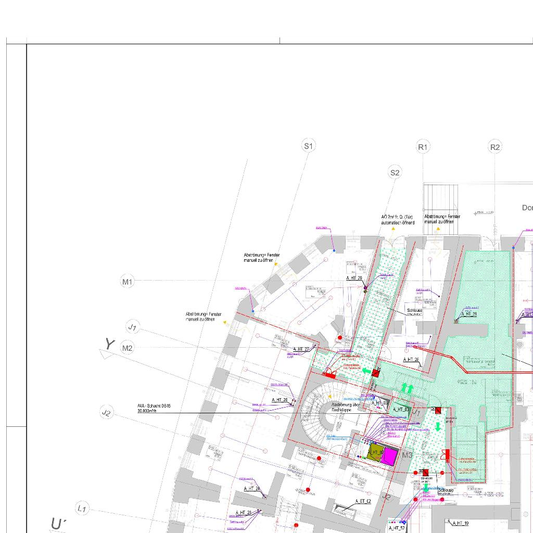Select the S2 grid axis circle
The height and width of the screenshot is (533, 533).
pos(395,173)
